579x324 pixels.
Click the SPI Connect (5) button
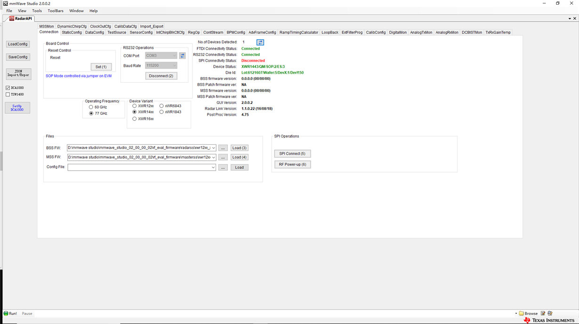point(292,154)
